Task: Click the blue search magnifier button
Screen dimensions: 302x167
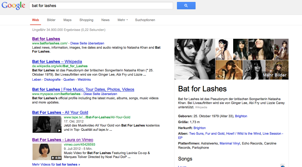Action: [186, 6]
